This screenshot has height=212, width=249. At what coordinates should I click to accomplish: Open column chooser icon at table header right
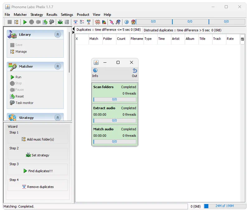pos(242,39)
